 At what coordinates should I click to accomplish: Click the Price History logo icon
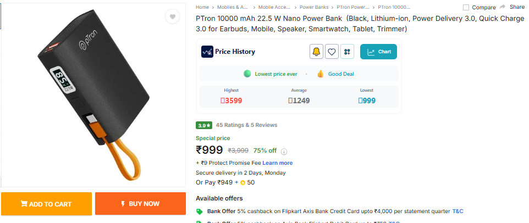[x=207, y=52]
